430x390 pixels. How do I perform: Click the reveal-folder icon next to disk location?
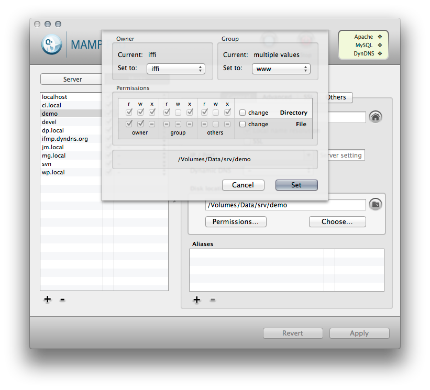tap(376, 205)
